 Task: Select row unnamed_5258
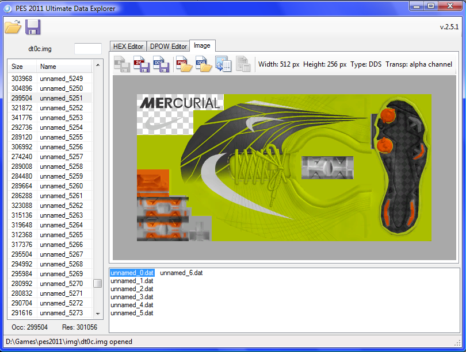coord(50,167)
